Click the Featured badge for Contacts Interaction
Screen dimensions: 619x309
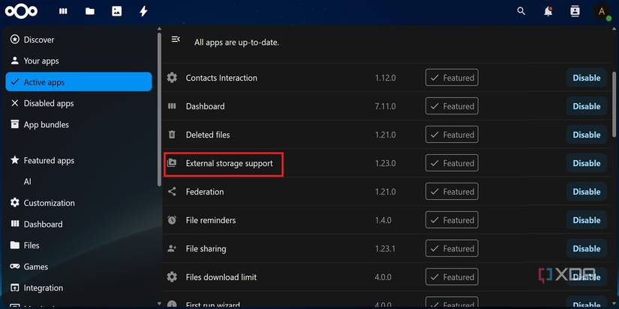[x=452, y=78]
